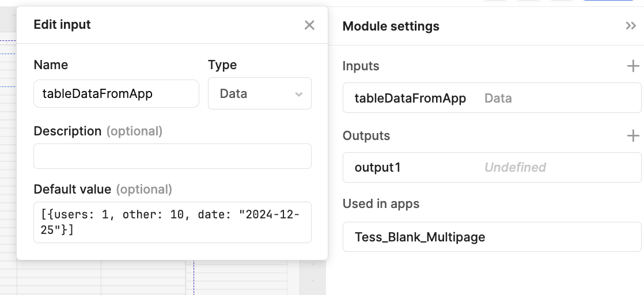This screenshot has width=644, height=295.
Task: Select the tableDataFromApp input row
Action: coord(491,98)
